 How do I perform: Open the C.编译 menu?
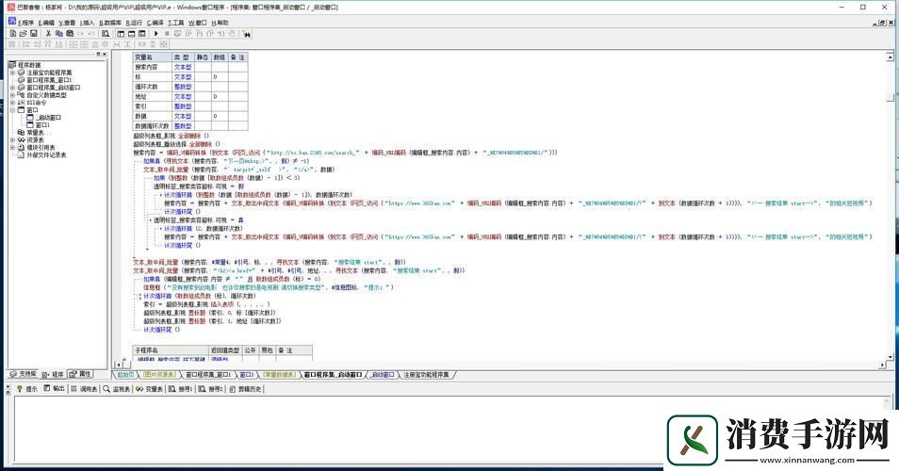click(155, 23)
